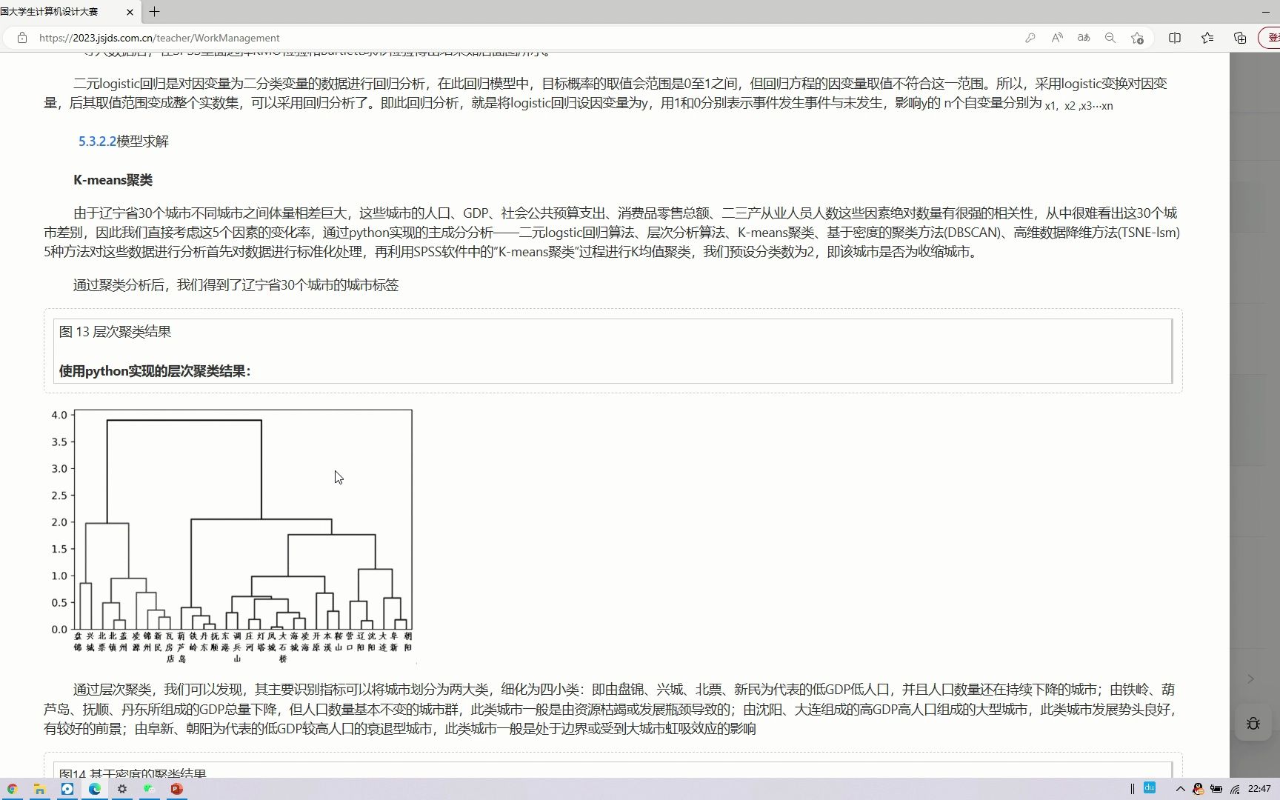Open PowerPoint from the taskbar

(x=176, y=789)
